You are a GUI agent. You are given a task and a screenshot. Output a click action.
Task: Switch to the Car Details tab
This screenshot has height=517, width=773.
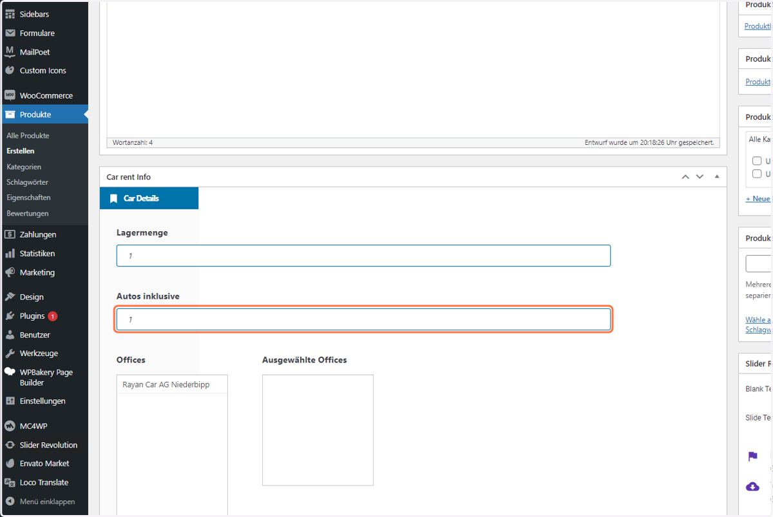[x=149, y=198]
